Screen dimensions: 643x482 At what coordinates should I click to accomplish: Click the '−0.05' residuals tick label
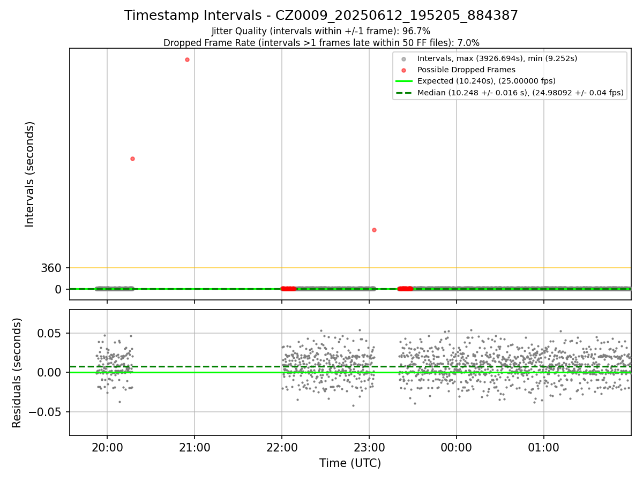[x=47, y=412]
